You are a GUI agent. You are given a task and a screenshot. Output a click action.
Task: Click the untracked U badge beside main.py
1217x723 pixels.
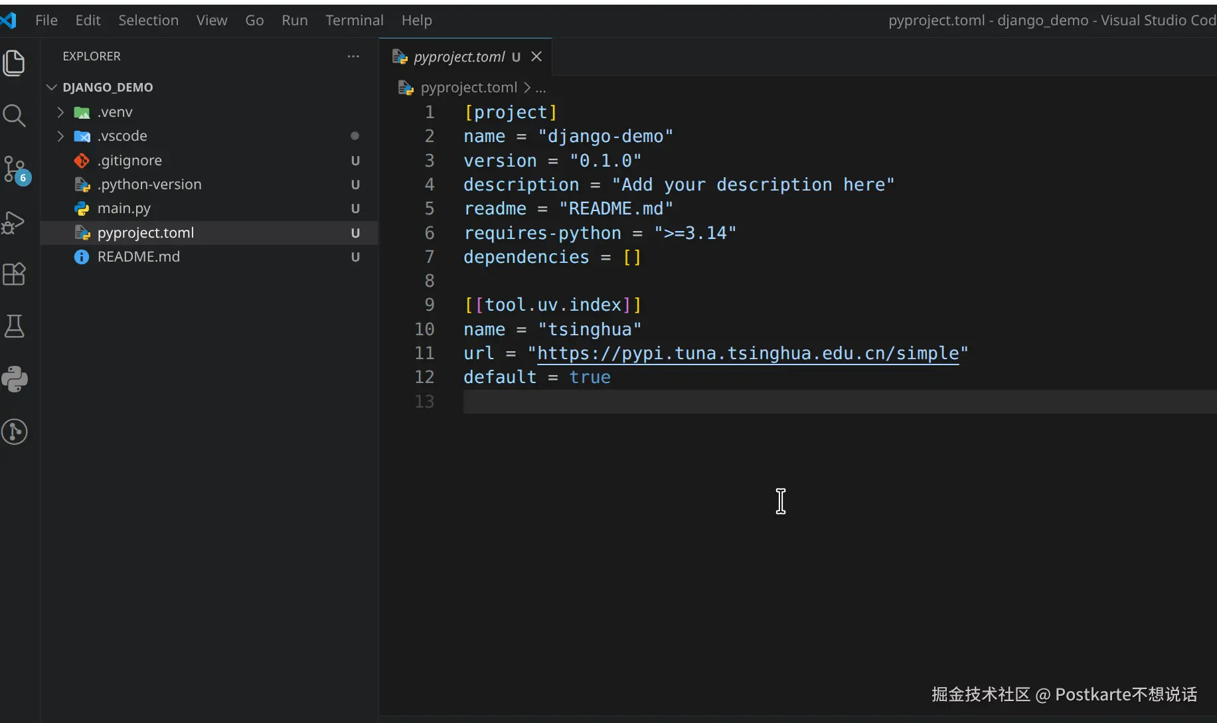(355, 208)
